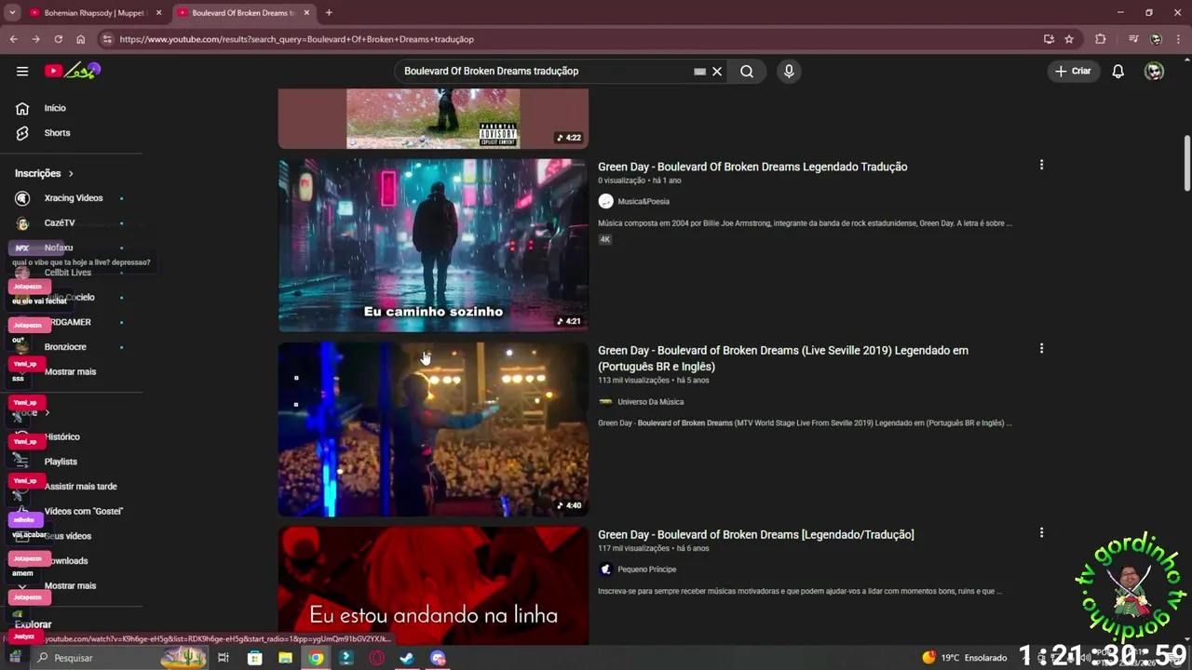Open the 'Eu caminho sozinho' video thumbnail

tap(433, 245)
